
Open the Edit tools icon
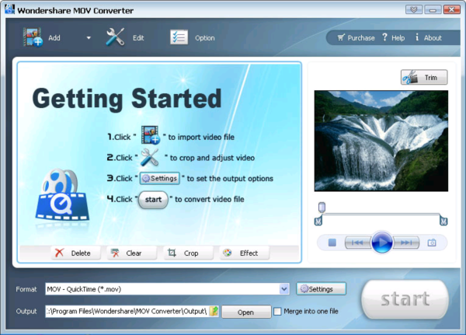(116, 37)
